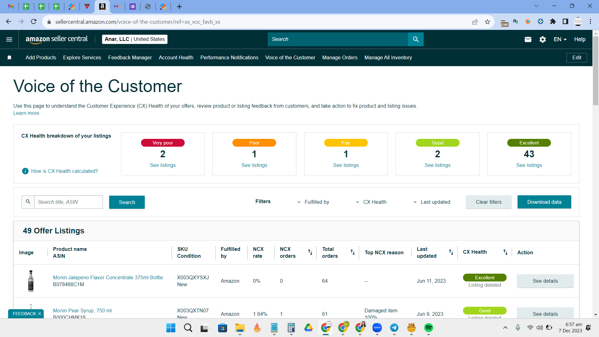Go to Feedback Manager
Screen dimensions: 599x337
(x=130, y=58)
